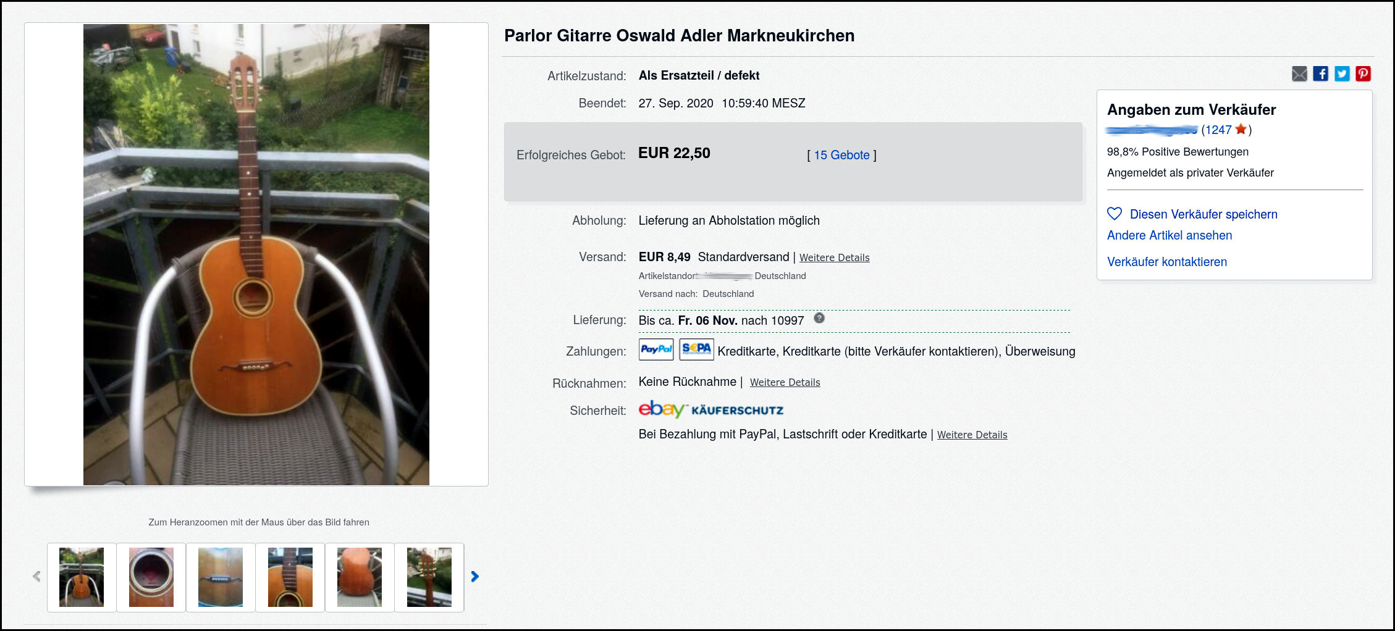Open seller feedback score 1247
Image resolution: width=1395 pixels, height=631 pixels.
[1216, 130]
